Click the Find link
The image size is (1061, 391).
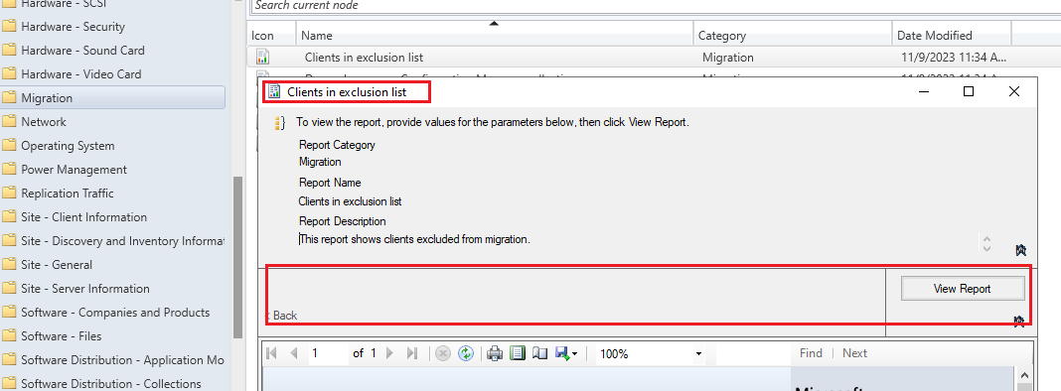tap(811, 353)
